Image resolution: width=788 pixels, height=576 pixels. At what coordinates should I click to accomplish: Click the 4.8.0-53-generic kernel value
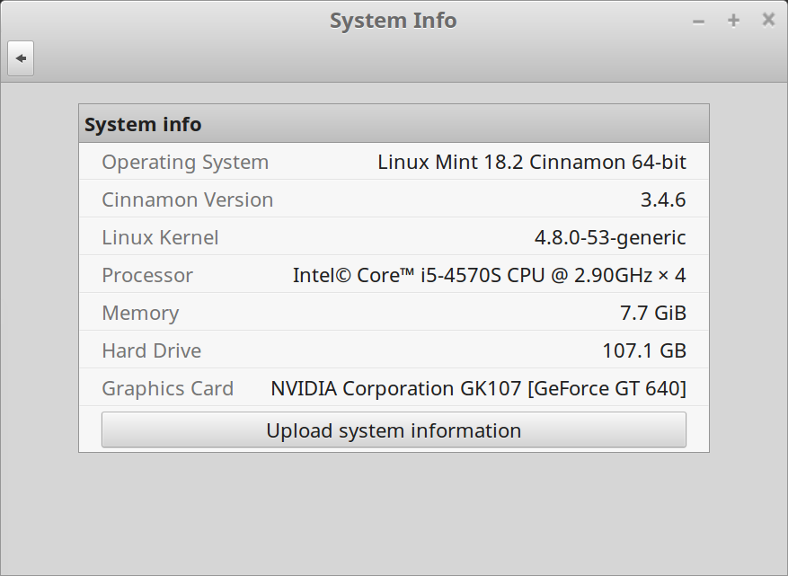click(610, 238)
